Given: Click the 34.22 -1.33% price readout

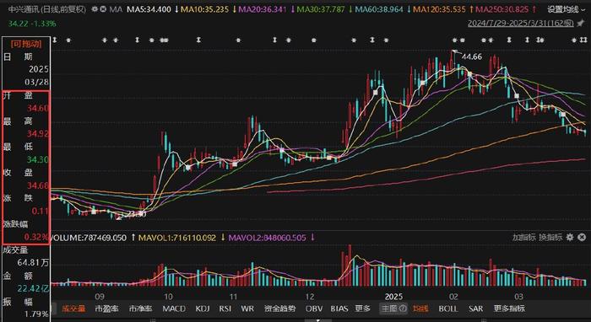Looking at the screenshot, I should tap(32, 24).
